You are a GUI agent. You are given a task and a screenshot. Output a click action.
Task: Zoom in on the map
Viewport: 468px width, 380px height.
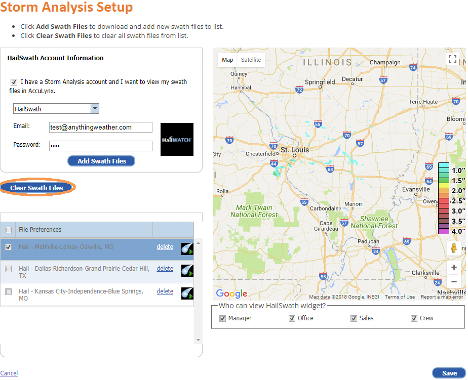454,267
